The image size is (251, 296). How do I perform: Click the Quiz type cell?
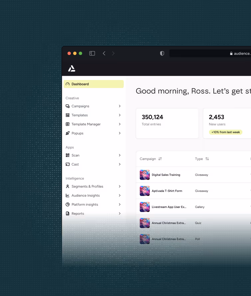[198, 223]
